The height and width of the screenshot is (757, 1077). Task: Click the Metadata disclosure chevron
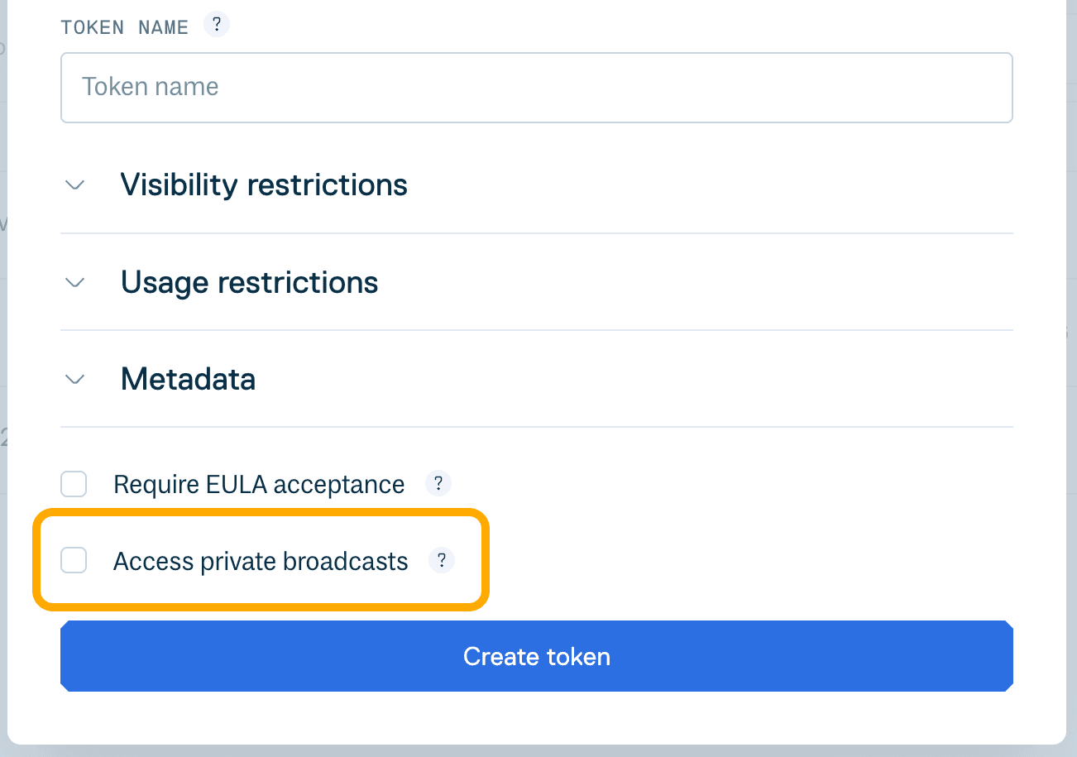[x=74, y=379]
